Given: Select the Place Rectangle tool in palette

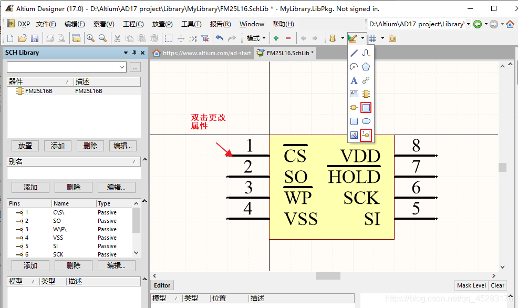Looking at the screenshot, I should coord(366,108).
